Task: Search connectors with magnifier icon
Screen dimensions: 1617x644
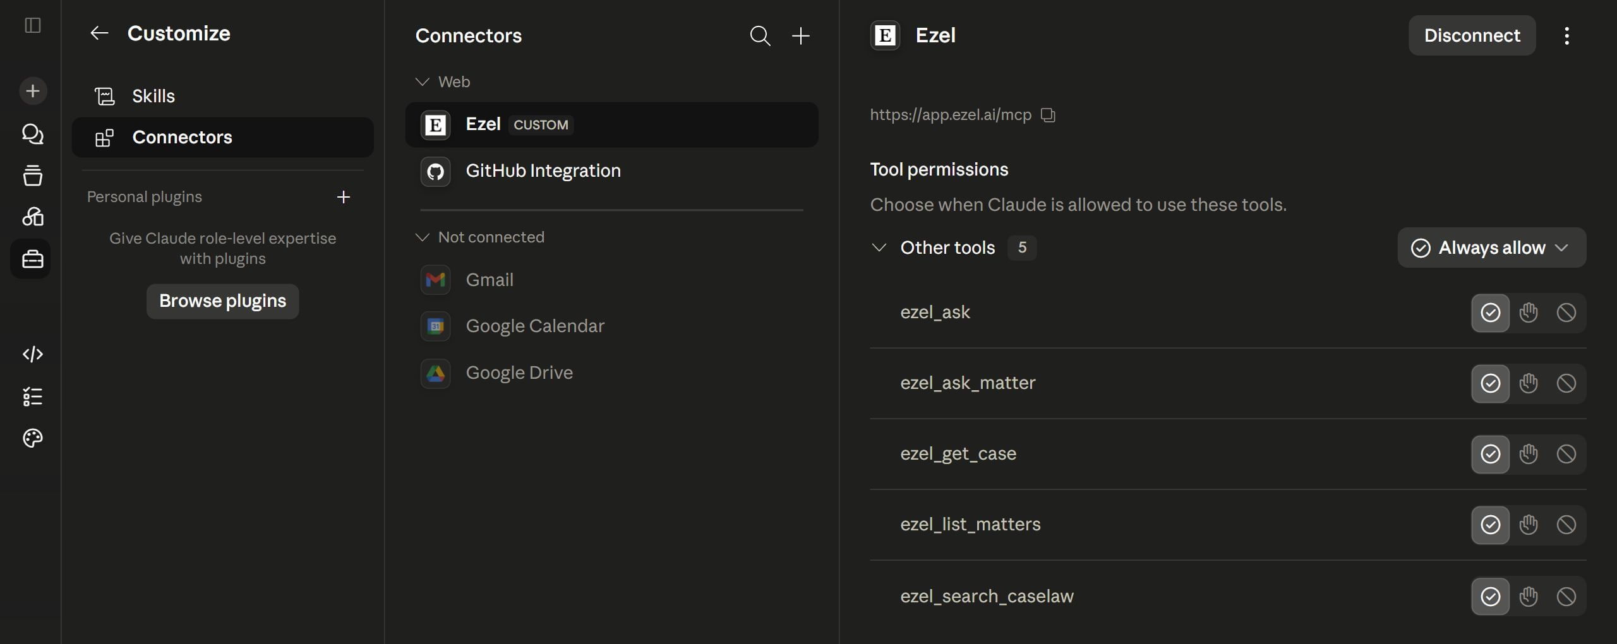Action: click(760, 35)
